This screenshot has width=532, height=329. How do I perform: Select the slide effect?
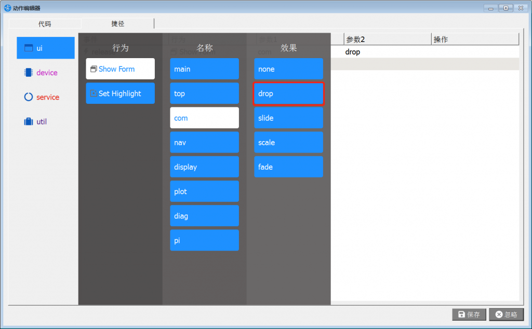[288, 118]
